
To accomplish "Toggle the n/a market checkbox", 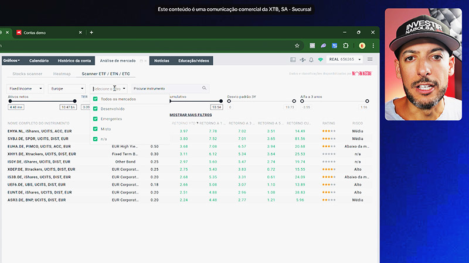I will 96,139.
